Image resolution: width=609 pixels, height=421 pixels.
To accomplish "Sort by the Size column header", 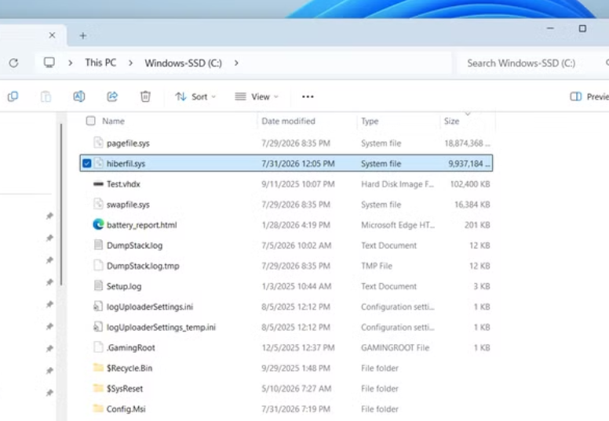I will click(452, 121).
